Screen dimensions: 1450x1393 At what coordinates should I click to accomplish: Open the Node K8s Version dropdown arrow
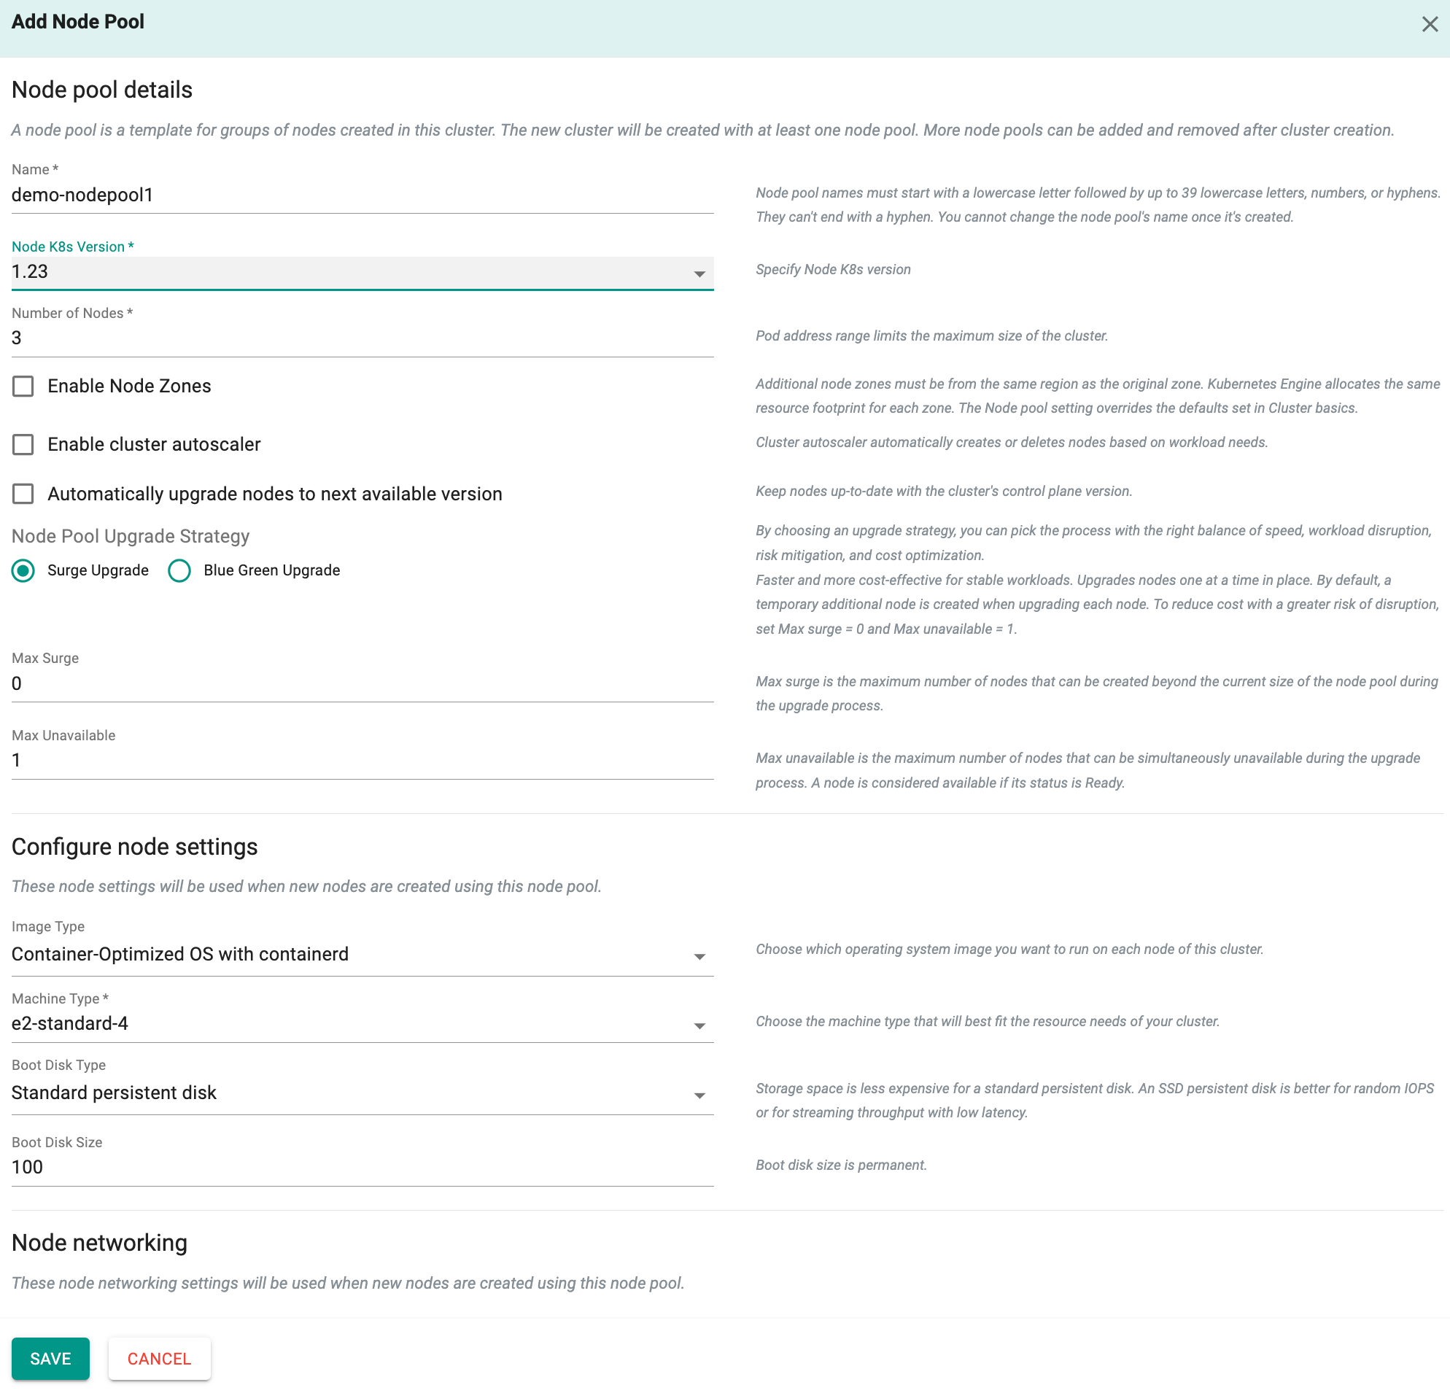699,273
